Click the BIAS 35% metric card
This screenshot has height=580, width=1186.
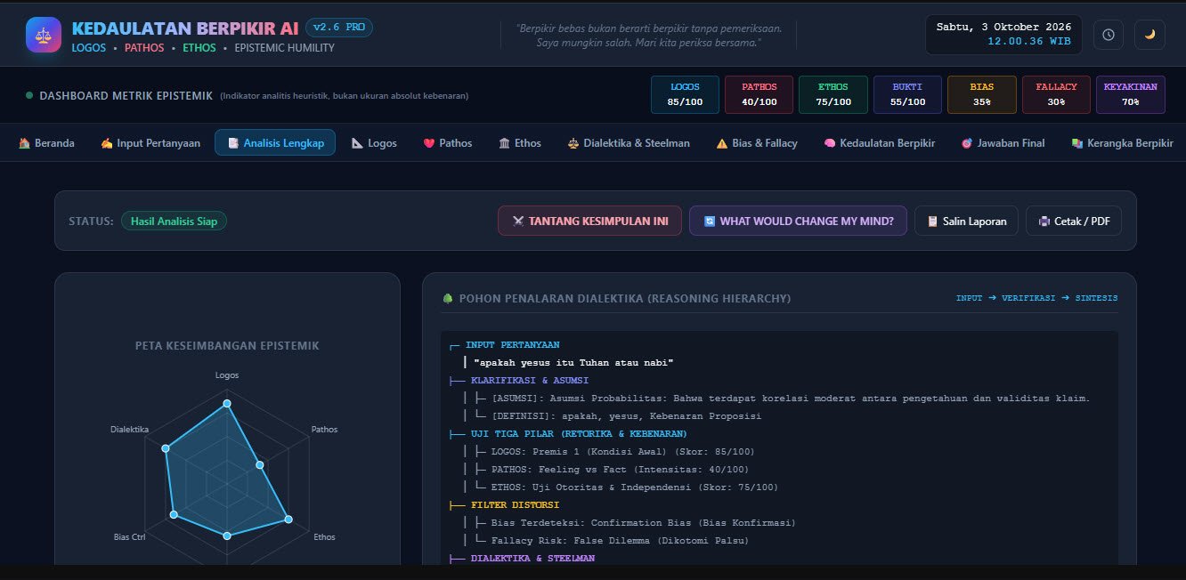click(982, 94)
